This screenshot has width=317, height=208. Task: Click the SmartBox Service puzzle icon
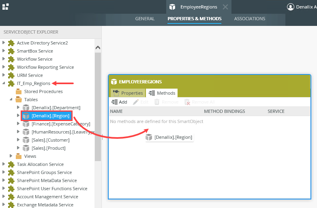point(11,51)
